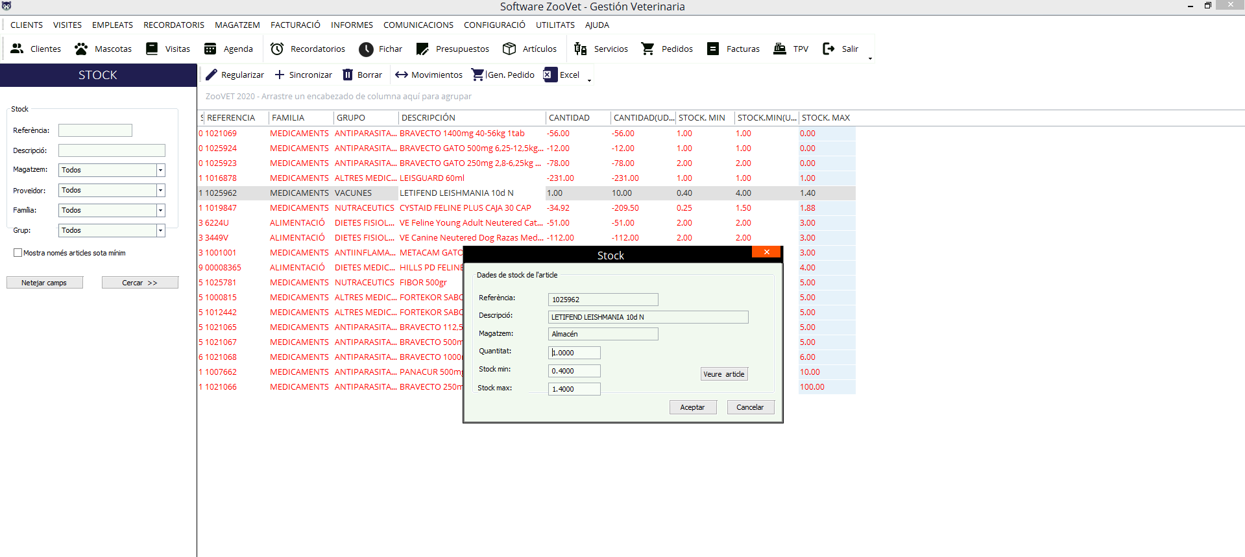Viewport: 1245px width, 557px height.
Task: Open Artículos box icon
Action: pos(509,49)
